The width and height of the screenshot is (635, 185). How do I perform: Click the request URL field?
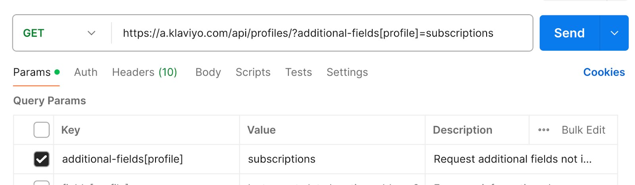coord(308,33)
